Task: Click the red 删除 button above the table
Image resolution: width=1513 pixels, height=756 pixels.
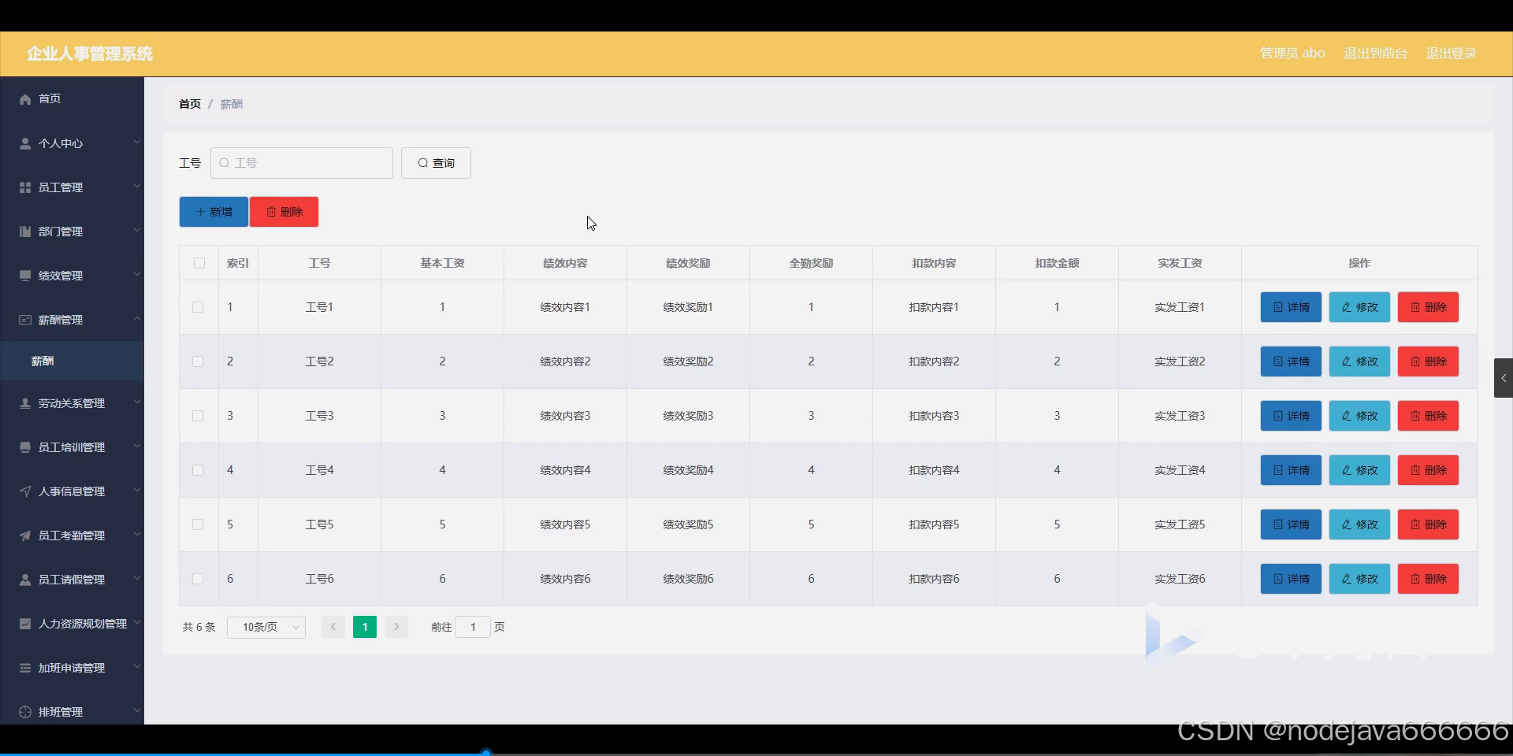Action: [x=284, y=212]
